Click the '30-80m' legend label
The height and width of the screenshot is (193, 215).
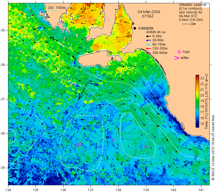click(158, 40)
